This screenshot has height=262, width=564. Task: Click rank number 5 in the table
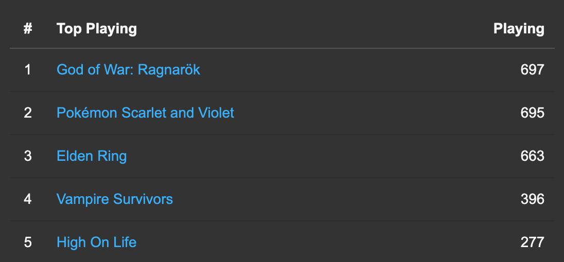point(28,242)
